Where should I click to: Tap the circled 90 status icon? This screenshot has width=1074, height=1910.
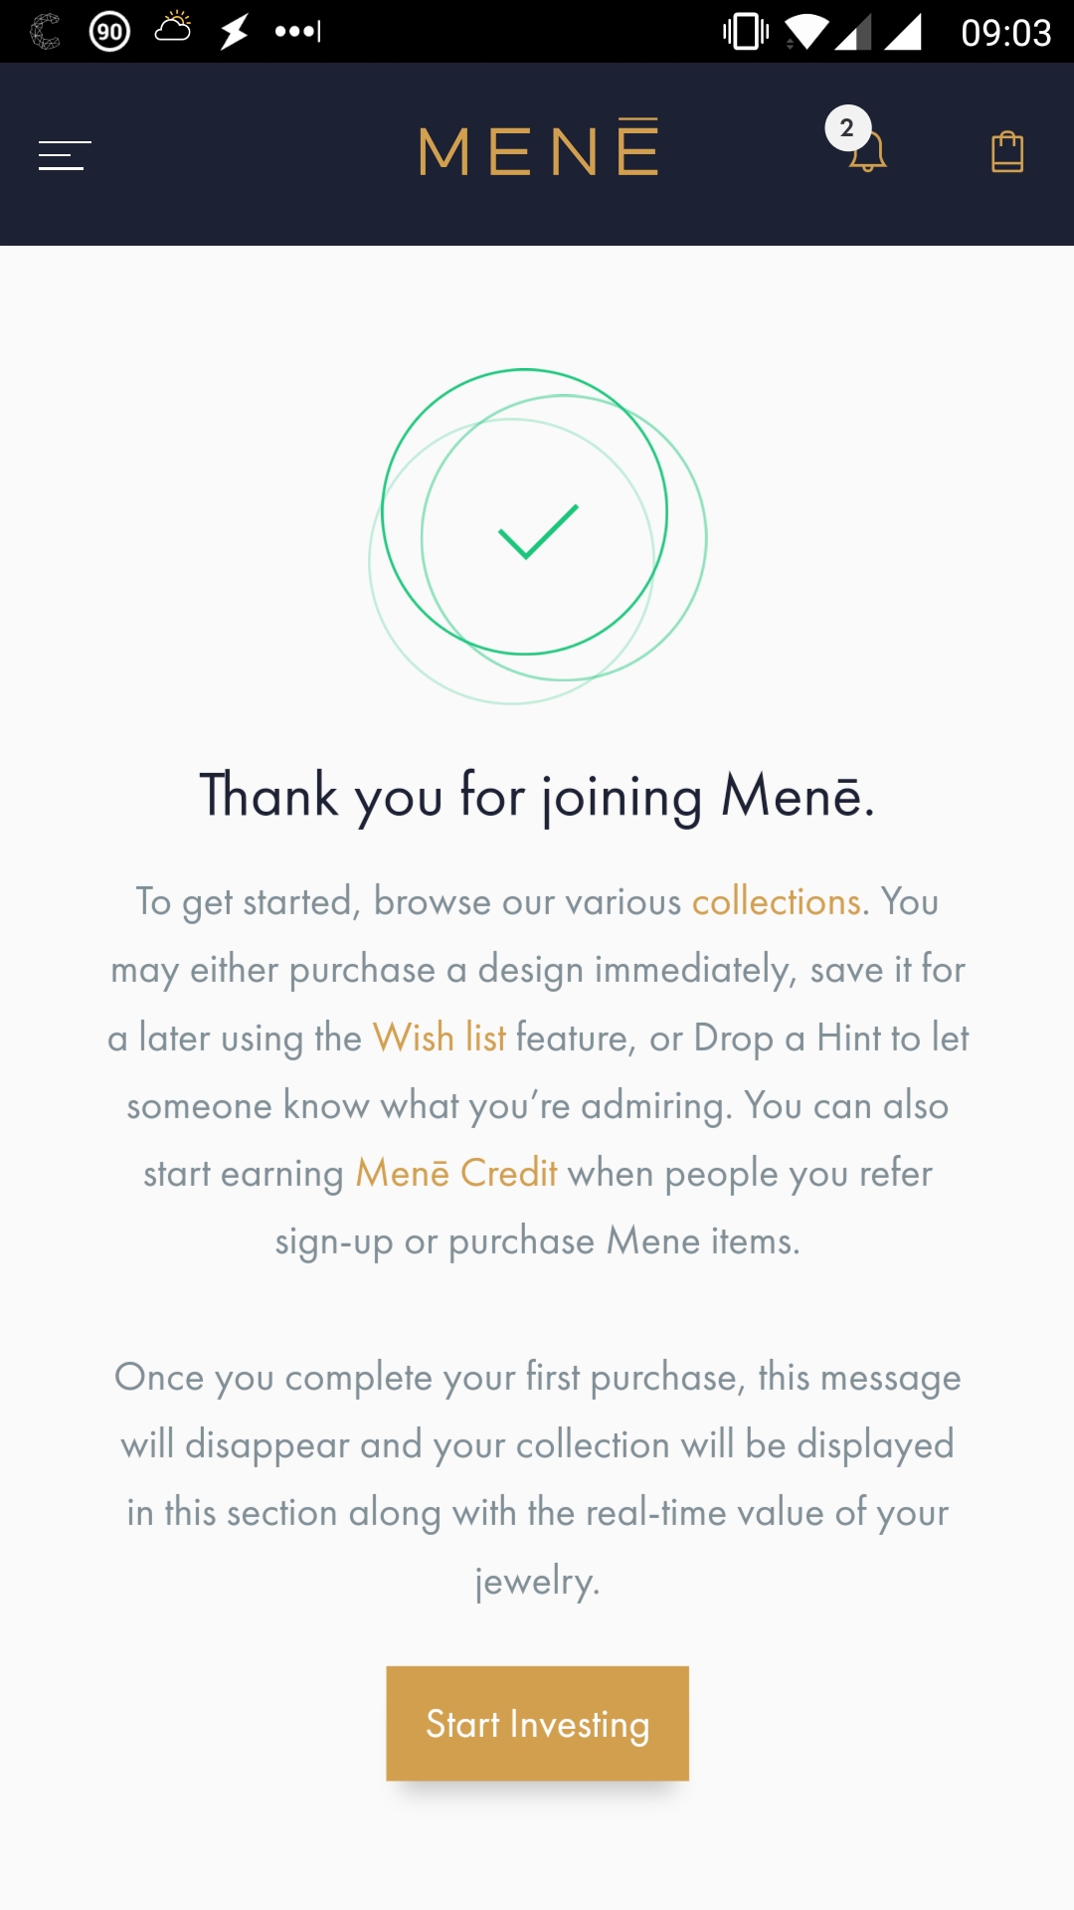pos(109,32)
